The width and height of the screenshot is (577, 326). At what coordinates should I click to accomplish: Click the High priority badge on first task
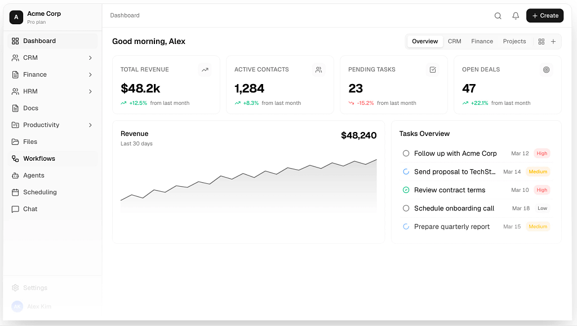pyautogui.click(x=542, y=153)
